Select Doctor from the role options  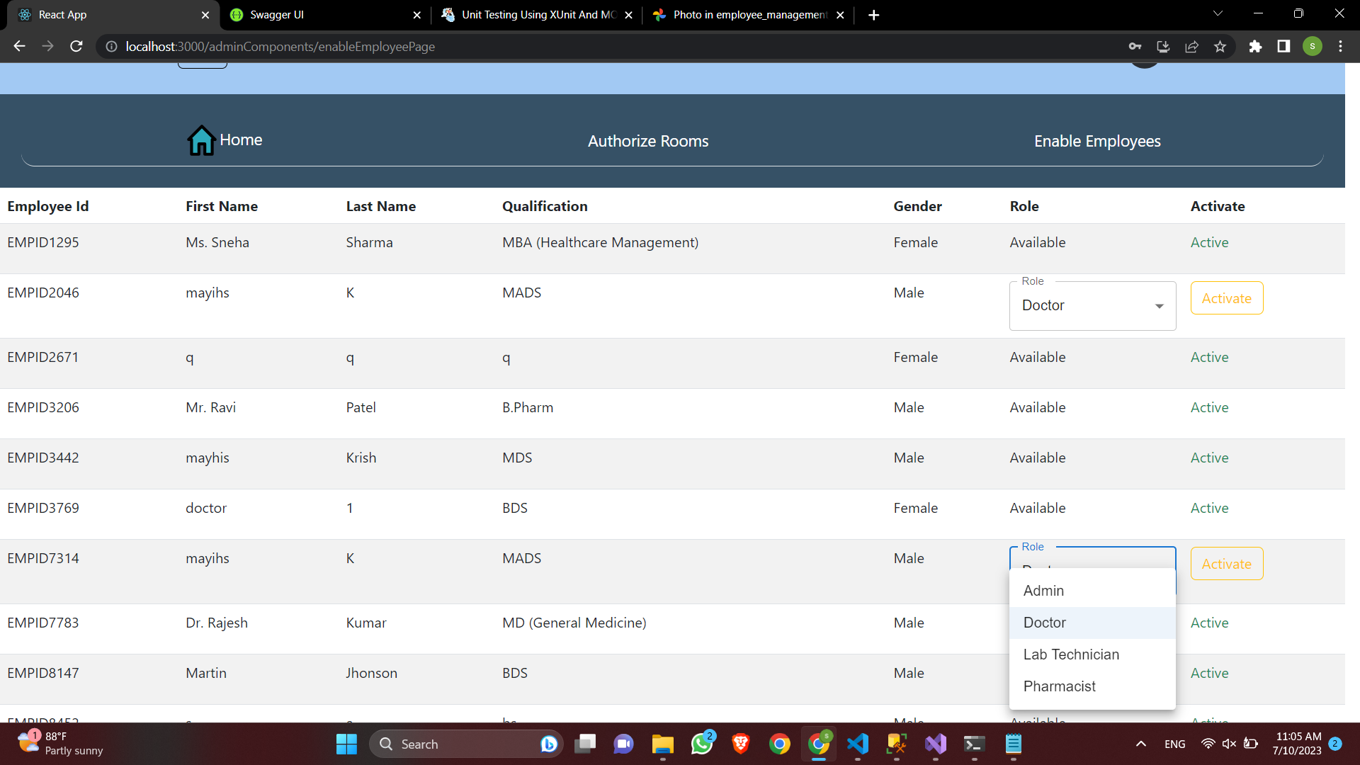1043,623
